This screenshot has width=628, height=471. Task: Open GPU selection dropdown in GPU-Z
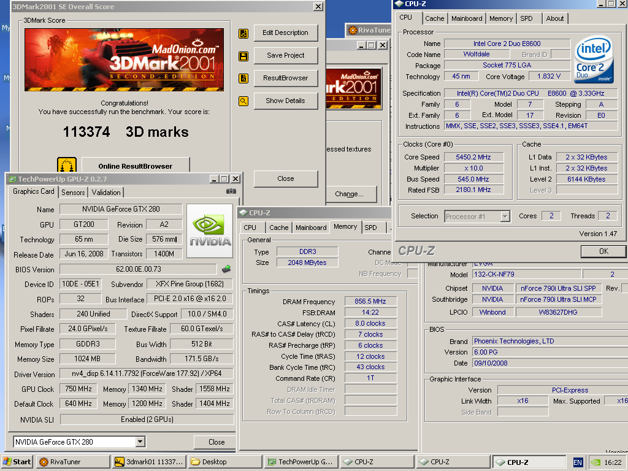(x=140, y=442)
